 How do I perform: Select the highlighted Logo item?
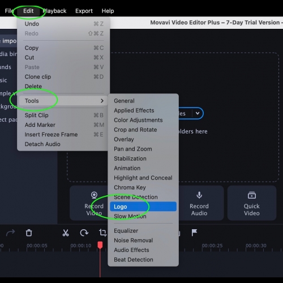(x=143, y=207)
